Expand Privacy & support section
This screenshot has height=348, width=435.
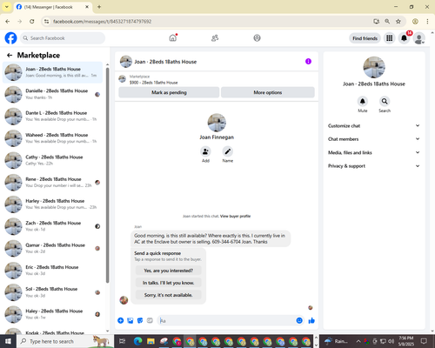[374, 166]
